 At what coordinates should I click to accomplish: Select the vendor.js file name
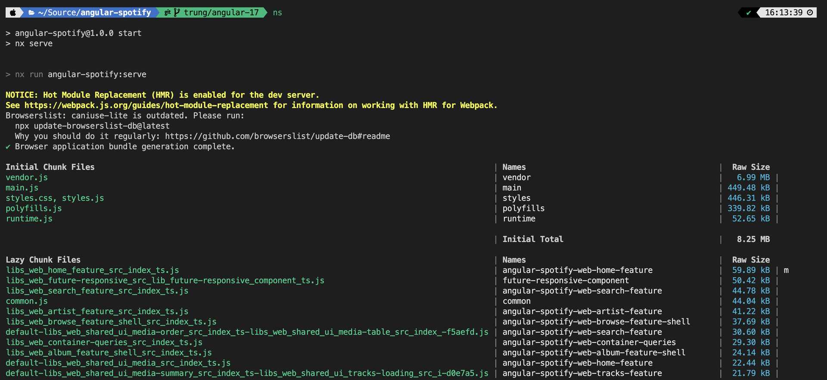(27, 177)
